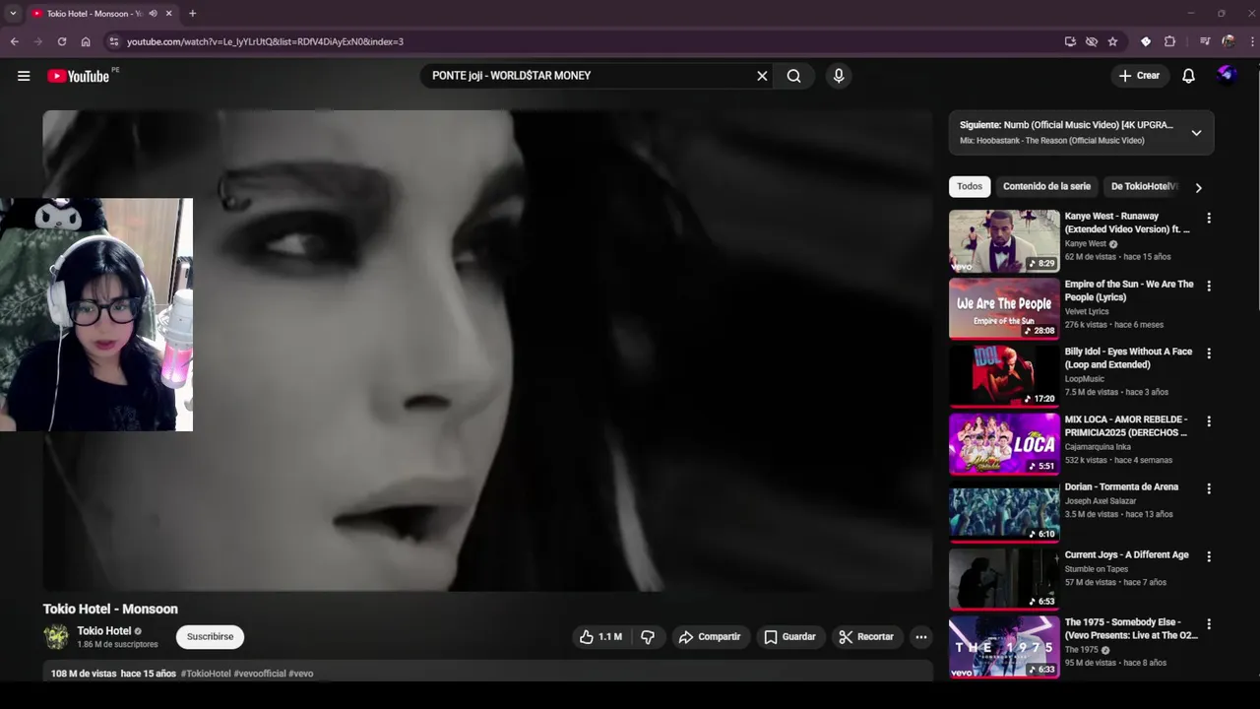Open the YouTube hamburger guide menu
The height and width of the screenshot is (709, 1260).
[24, 76]
